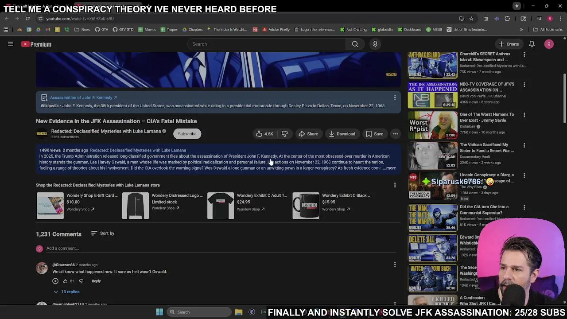567x319 pixels.
Task: Open options for NBC-TV Coverage video
Action: [524, 85]
